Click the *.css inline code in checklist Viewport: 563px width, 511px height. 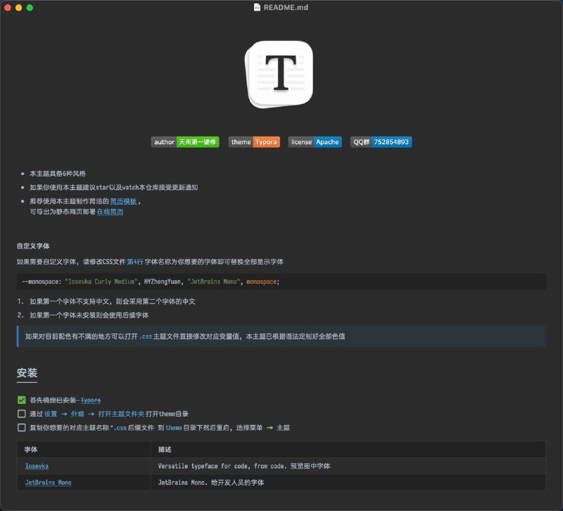tap(118, 428)
